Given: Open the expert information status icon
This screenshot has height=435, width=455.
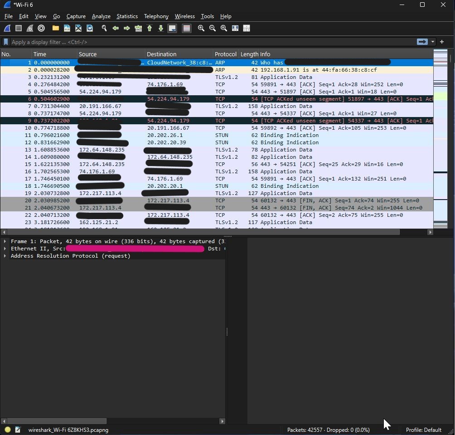Looking at the screenshot, I should (8, 430).
